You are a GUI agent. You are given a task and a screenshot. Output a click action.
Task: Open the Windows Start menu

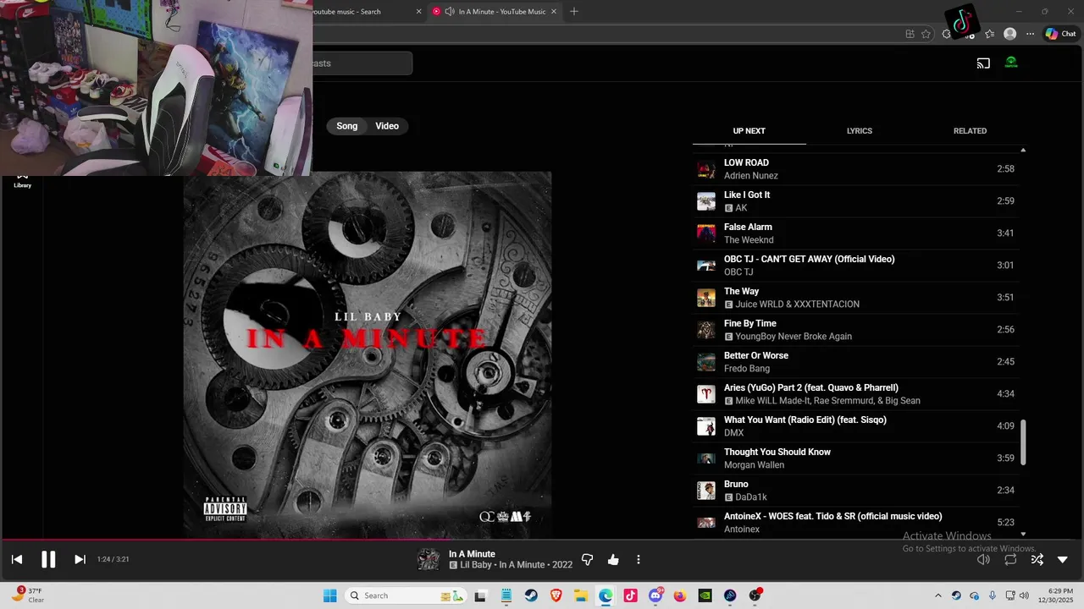(x=329, y=595)
